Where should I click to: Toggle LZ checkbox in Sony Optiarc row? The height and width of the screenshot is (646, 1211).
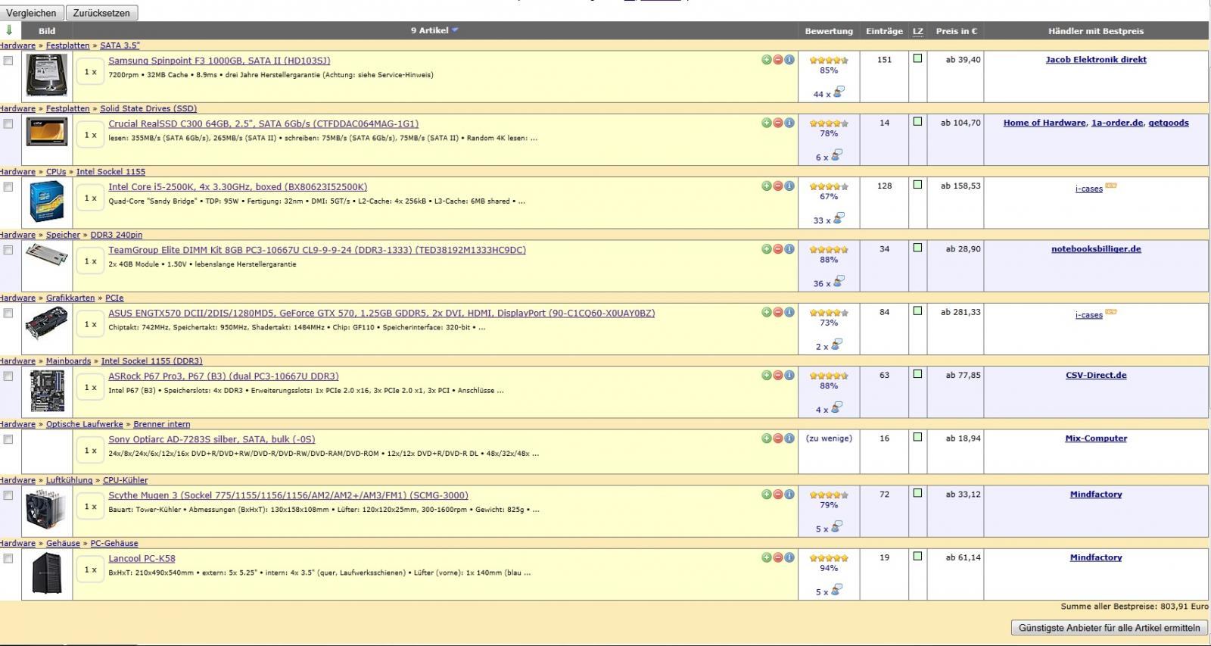[x=917, y=437]
